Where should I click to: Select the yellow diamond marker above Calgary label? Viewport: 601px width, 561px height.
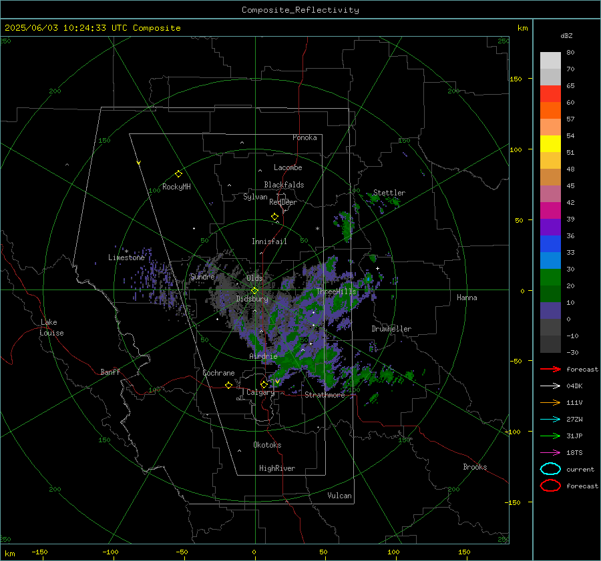[x=264, y=384]
